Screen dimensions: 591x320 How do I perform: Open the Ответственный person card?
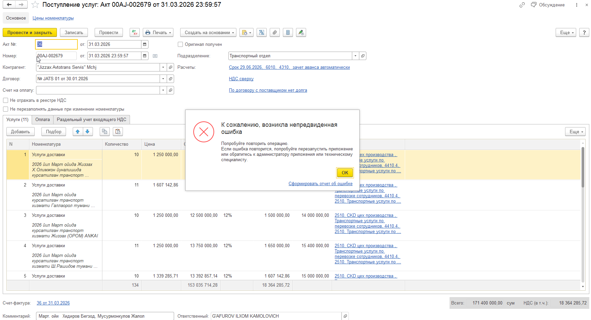(x=345, y=316)
